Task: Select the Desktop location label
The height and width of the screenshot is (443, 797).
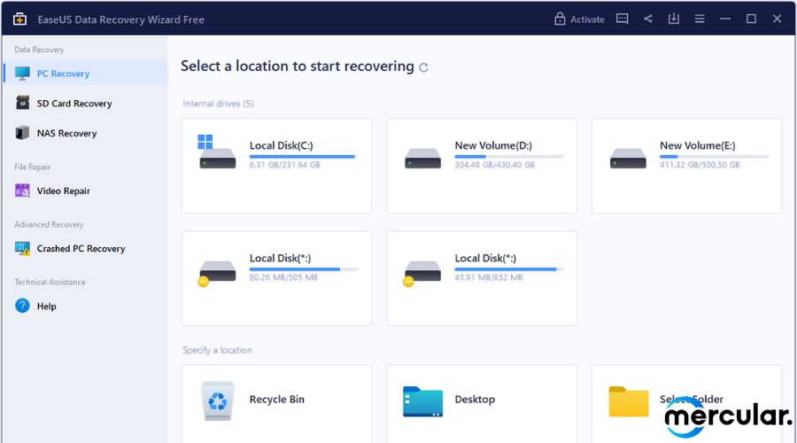Action: click(475, 400)
